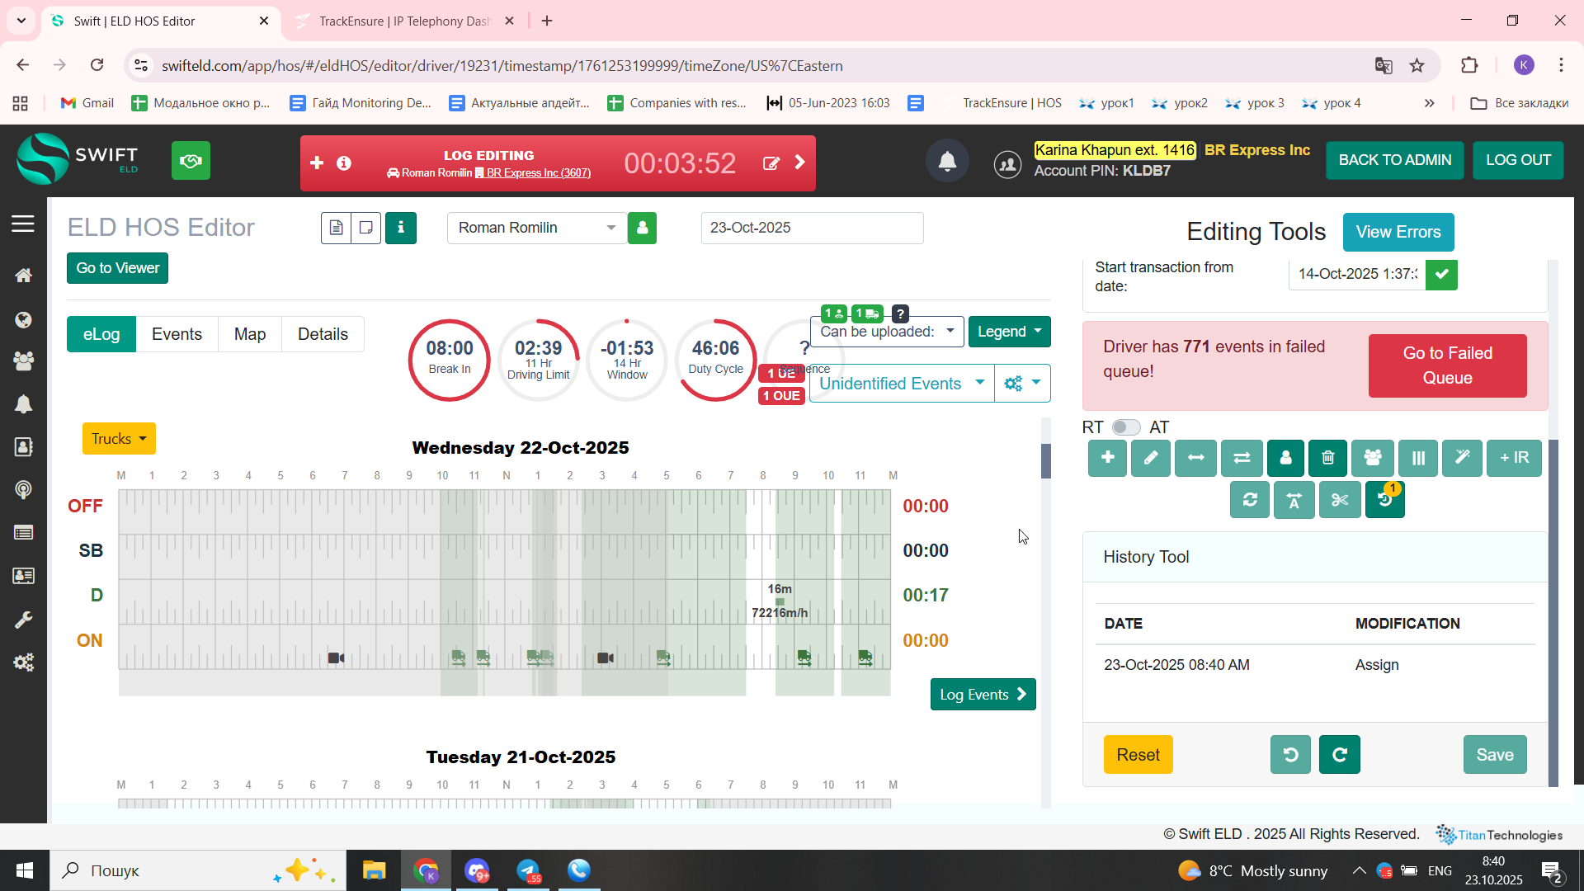Select the scissors cut tool

pos(1340,500)
